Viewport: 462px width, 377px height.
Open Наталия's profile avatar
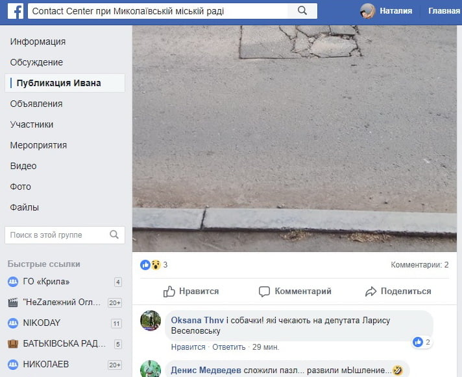click(368, 11)
